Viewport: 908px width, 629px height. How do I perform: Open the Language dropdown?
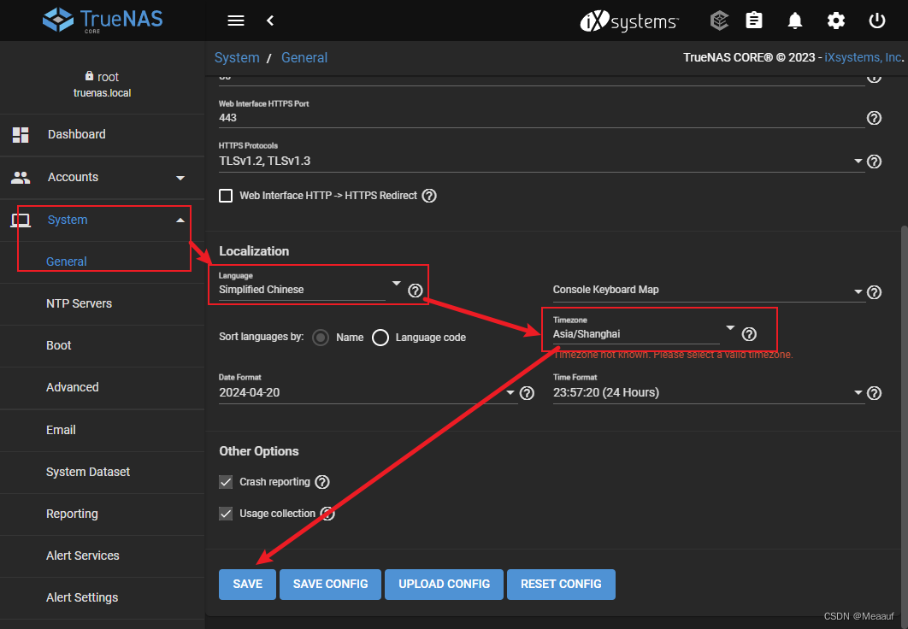[x=396, y=284]
